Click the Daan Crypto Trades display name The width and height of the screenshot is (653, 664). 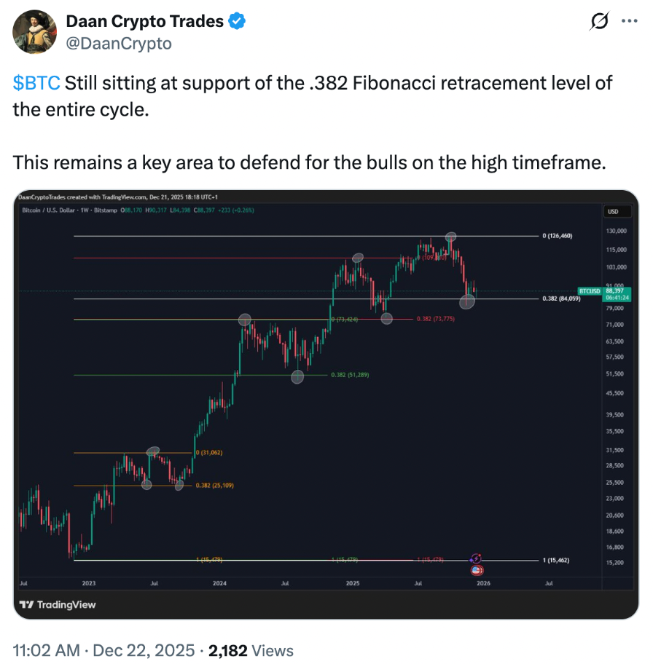[144, 22]
